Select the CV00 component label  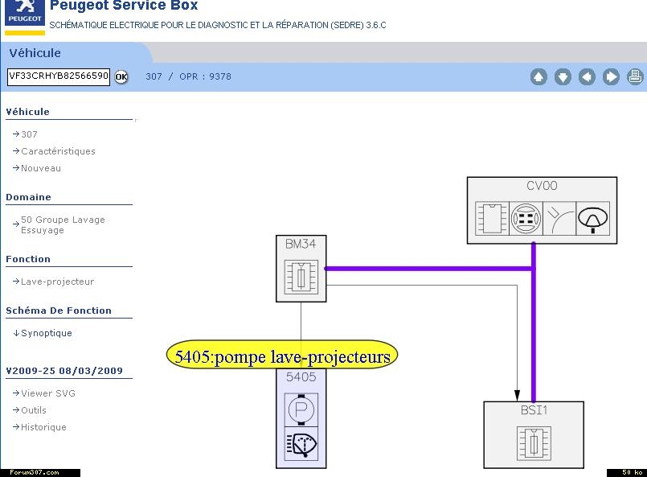542,186
